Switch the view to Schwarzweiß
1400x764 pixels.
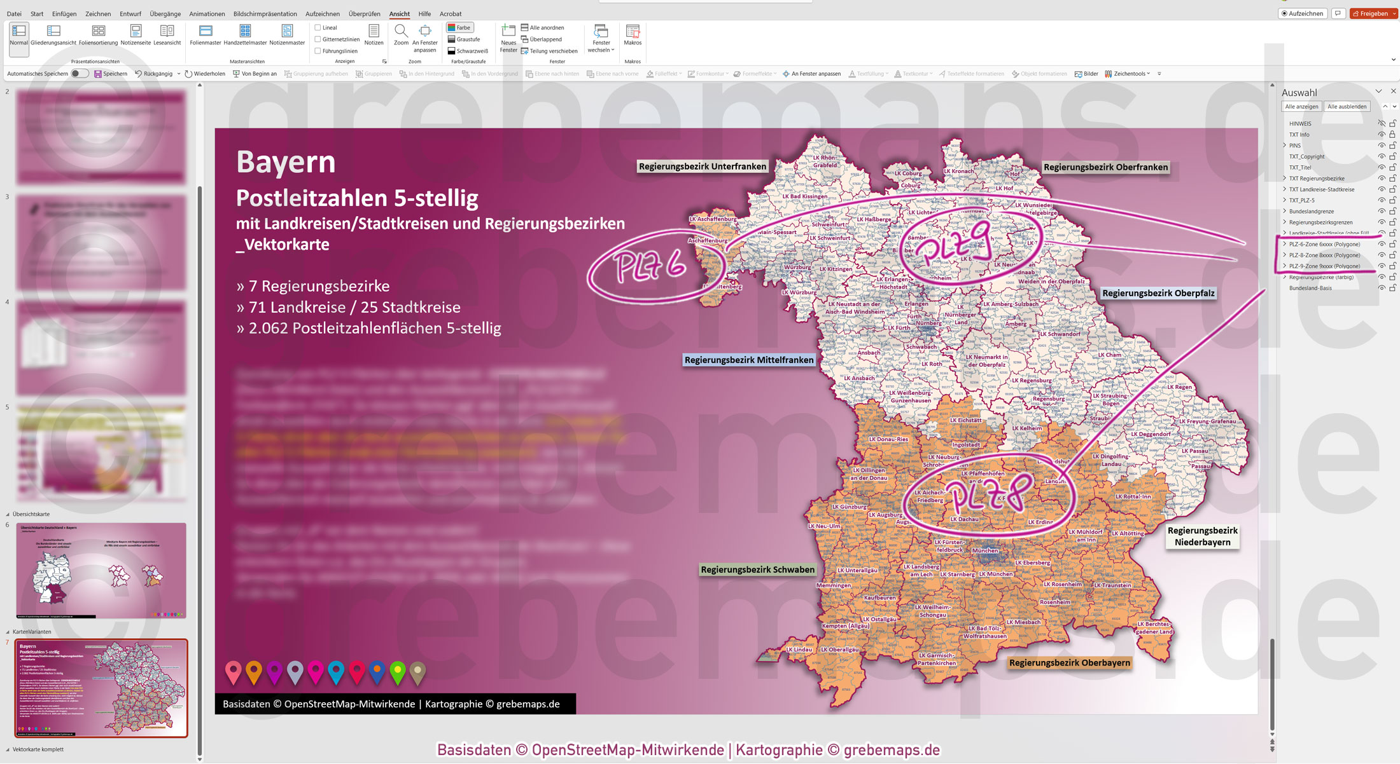(468, 50)
